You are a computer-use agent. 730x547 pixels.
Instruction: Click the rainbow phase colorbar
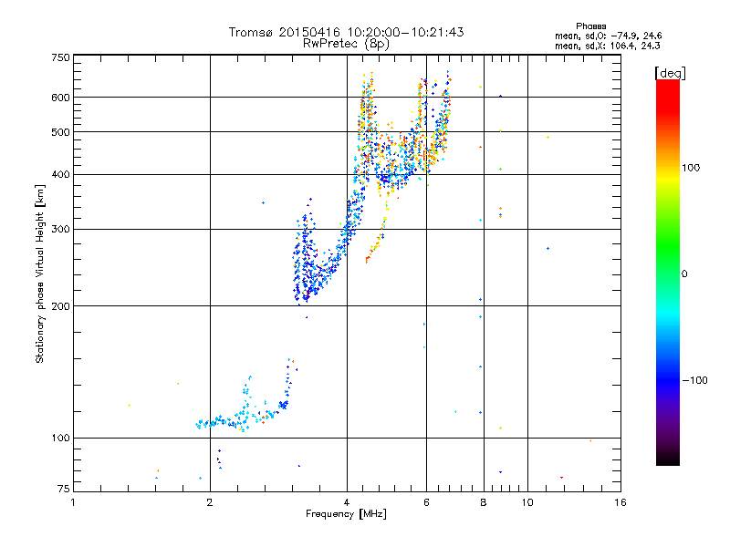pyautogui.click(x=668, y=272)
